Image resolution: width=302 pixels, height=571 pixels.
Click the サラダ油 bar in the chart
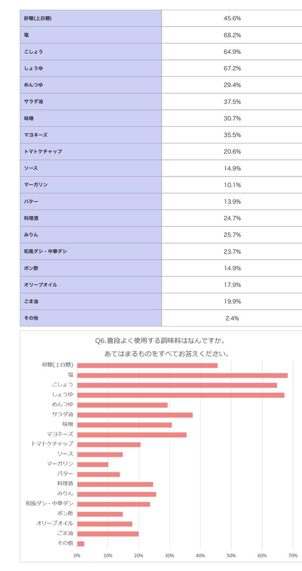(135, 415)
